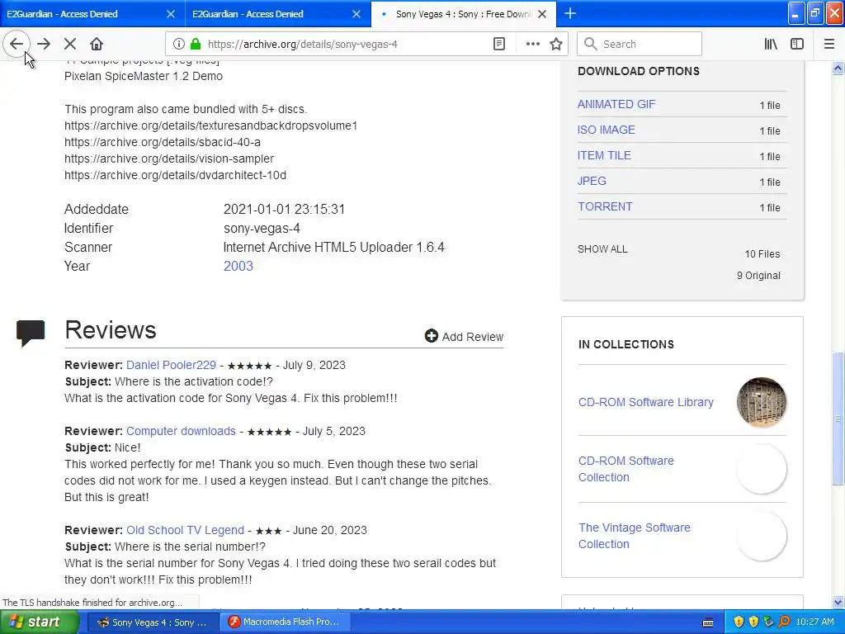Click first yellow shield tray icon
This screenshot has height=634, width=845.
click(739, 622)
